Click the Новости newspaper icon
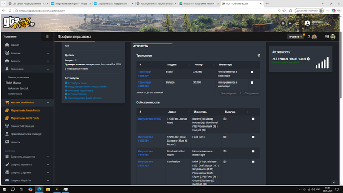The height and width of the screenshot is (193, 343). coord(7,142)
